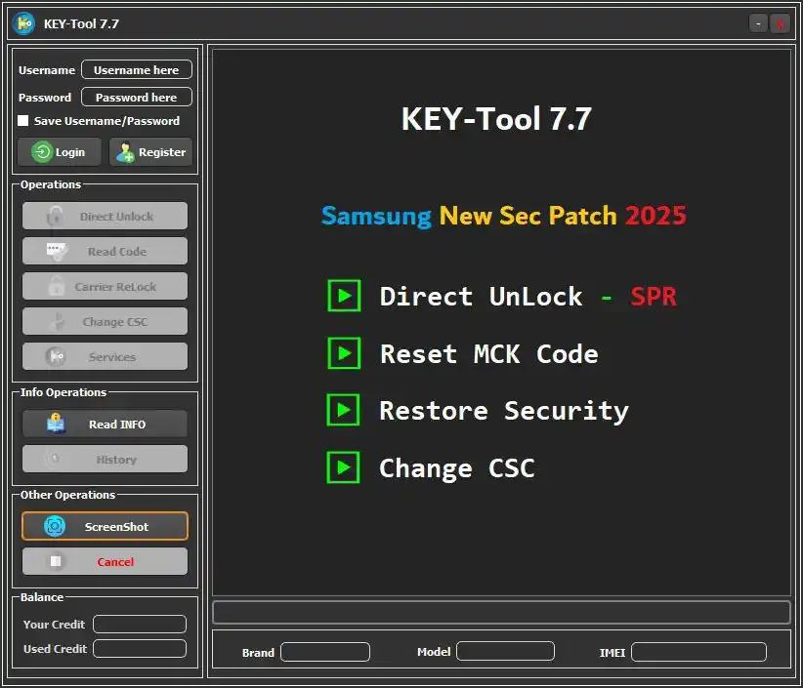Image resolution: width=803 pixels, height=688 pixels.
Task: Click the Cancel stop icon
Action: click(x=56, y=562)
